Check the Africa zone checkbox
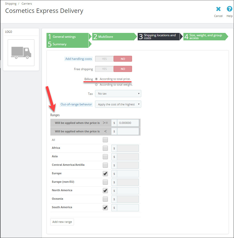Screen dimensions: 234x238 coord(105,148)
